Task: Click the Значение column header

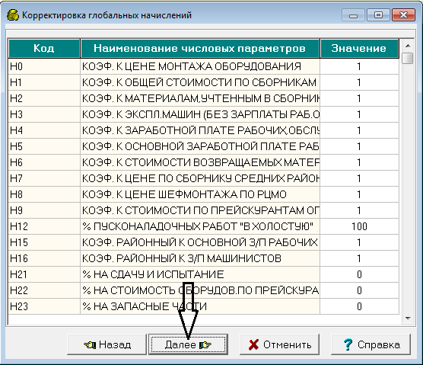Action: [x=359, y=48]
